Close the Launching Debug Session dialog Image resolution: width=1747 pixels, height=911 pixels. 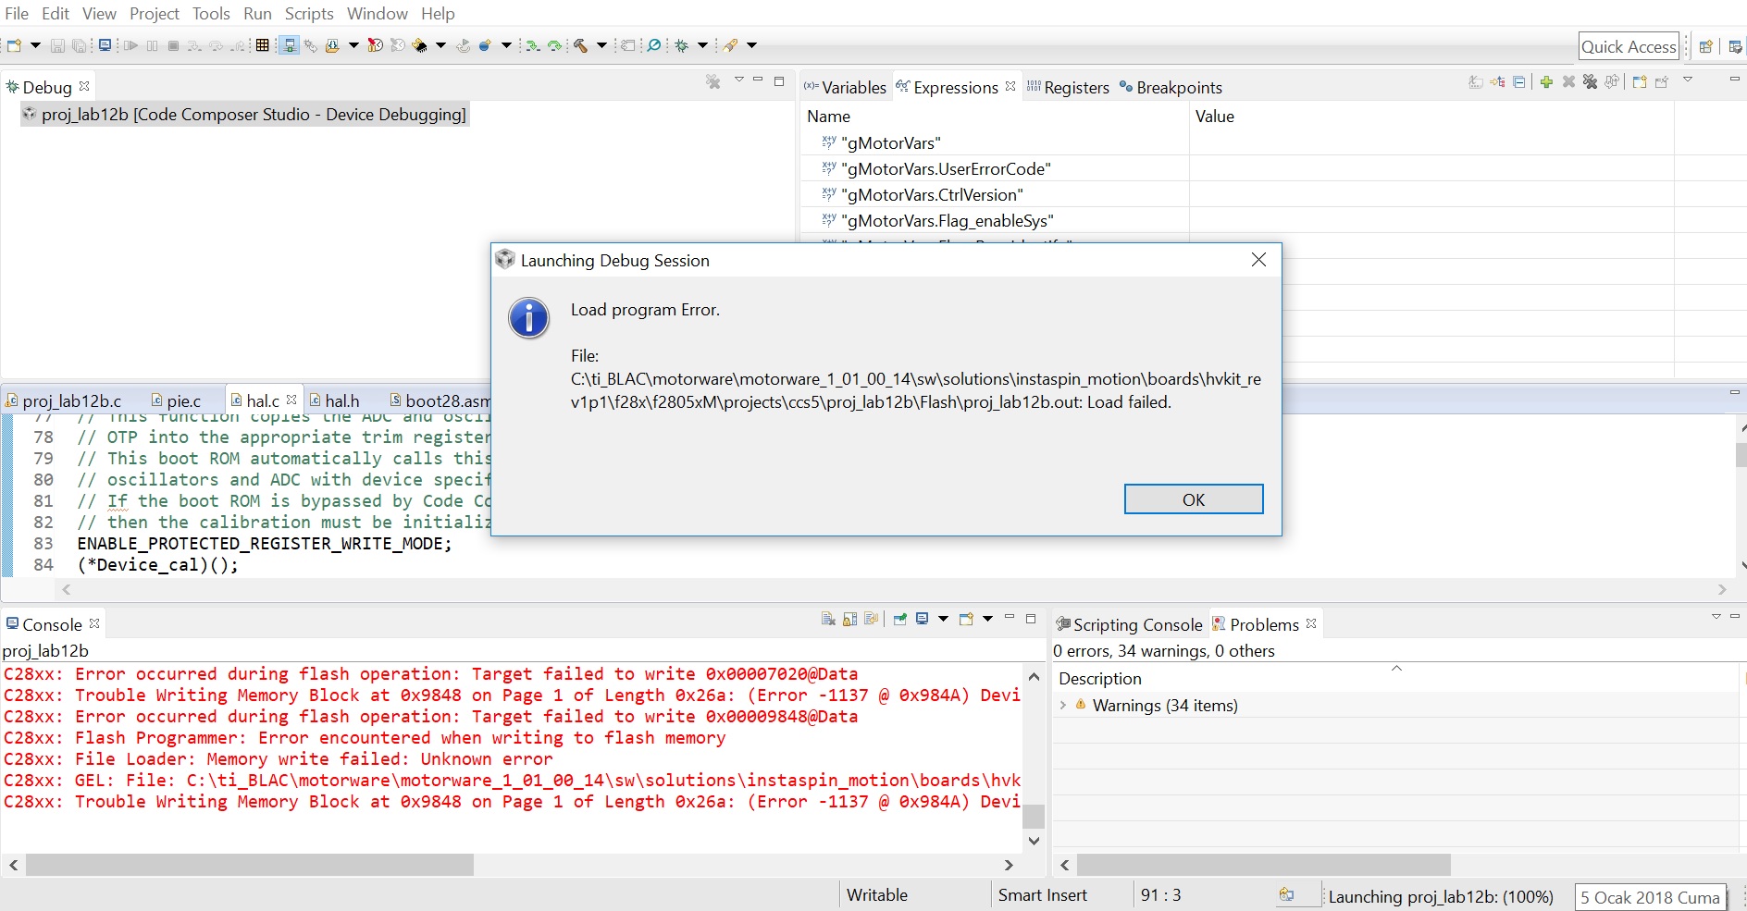tap(1258, 260)
